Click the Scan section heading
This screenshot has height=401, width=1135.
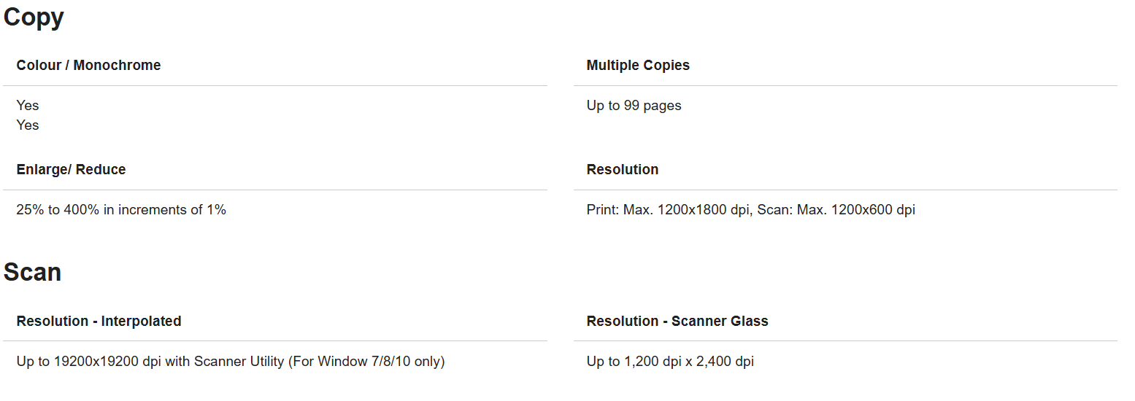32,272
